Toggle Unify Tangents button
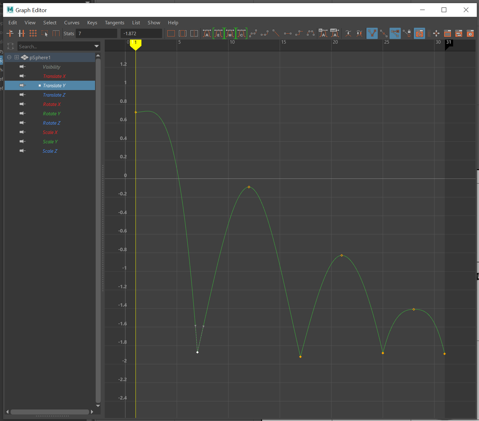 point(384,33)
